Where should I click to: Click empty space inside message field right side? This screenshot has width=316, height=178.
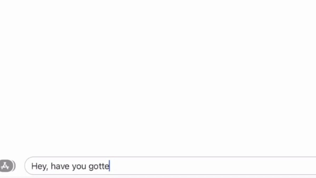tap(211, 166)
